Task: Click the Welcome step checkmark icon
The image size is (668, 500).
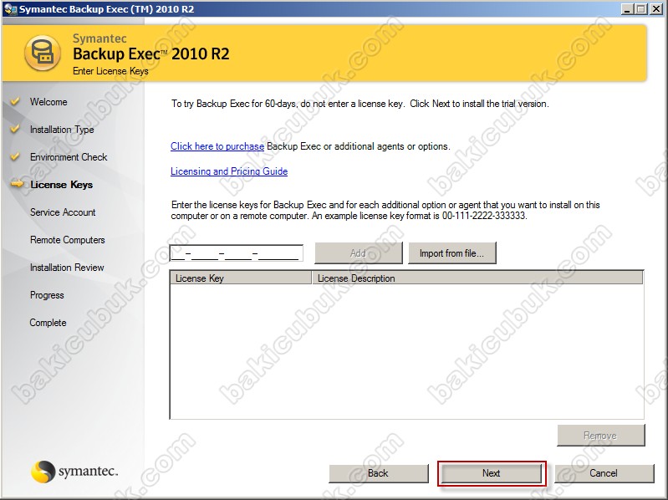Action: point(15,102)
